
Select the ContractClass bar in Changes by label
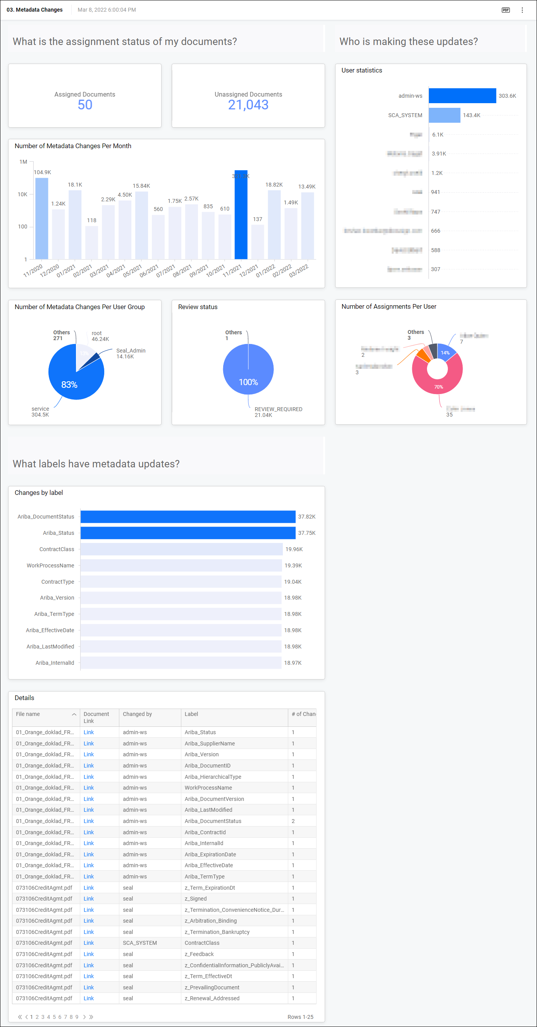point(181,549)
